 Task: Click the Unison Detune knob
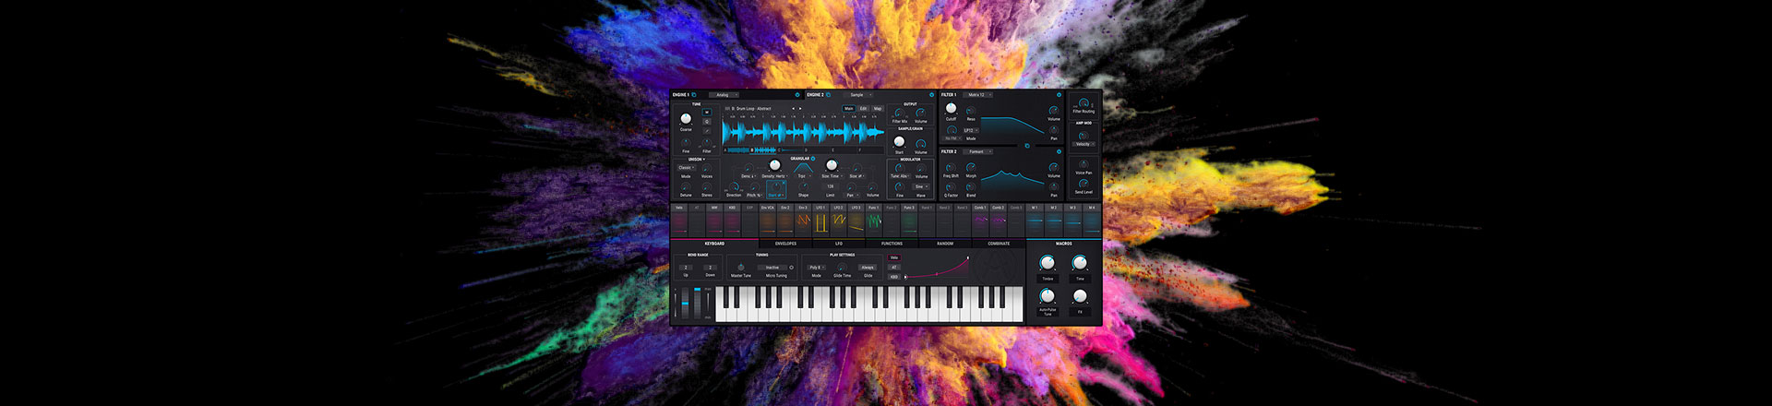click(x=686, y=188)
